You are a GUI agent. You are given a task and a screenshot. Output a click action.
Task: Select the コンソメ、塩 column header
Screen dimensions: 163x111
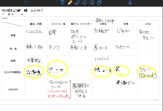(58, 24)
